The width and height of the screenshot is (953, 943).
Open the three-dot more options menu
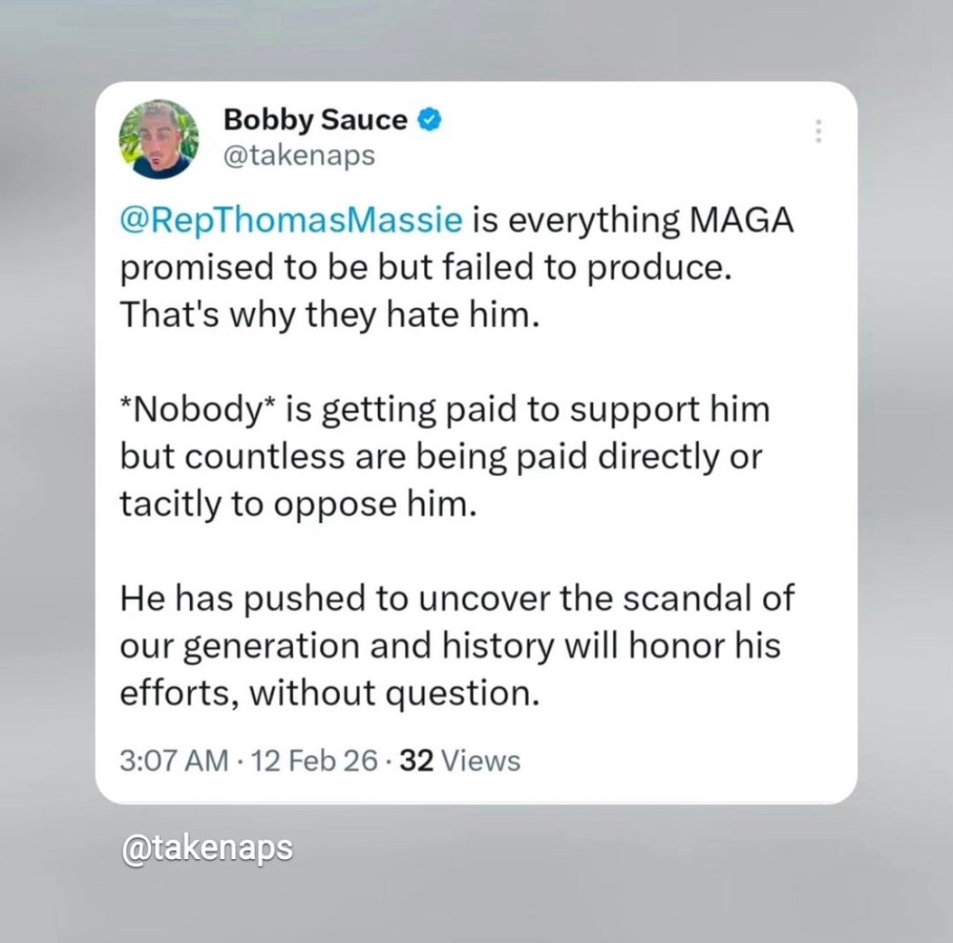818,131
